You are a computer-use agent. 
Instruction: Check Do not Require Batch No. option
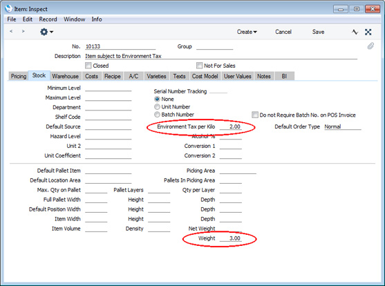255,115
